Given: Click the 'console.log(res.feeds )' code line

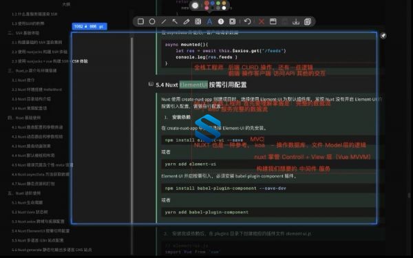Looking at the screenshot, I should pyautogui.click(x=206, y=57).
